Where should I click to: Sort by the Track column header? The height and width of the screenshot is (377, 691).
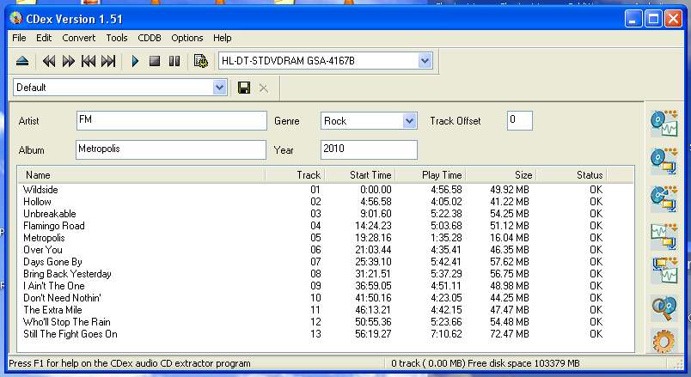tap(295, 175)
